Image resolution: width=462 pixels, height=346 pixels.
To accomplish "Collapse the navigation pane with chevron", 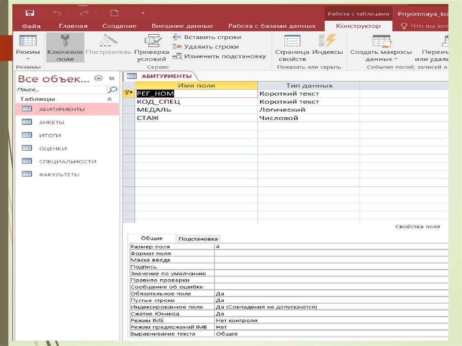I will (111, 78).
